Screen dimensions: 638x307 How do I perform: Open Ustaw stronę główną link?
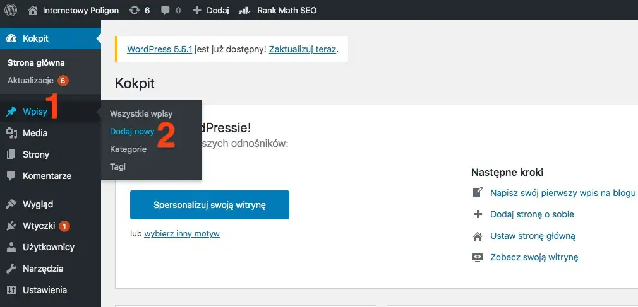(533, 236)
